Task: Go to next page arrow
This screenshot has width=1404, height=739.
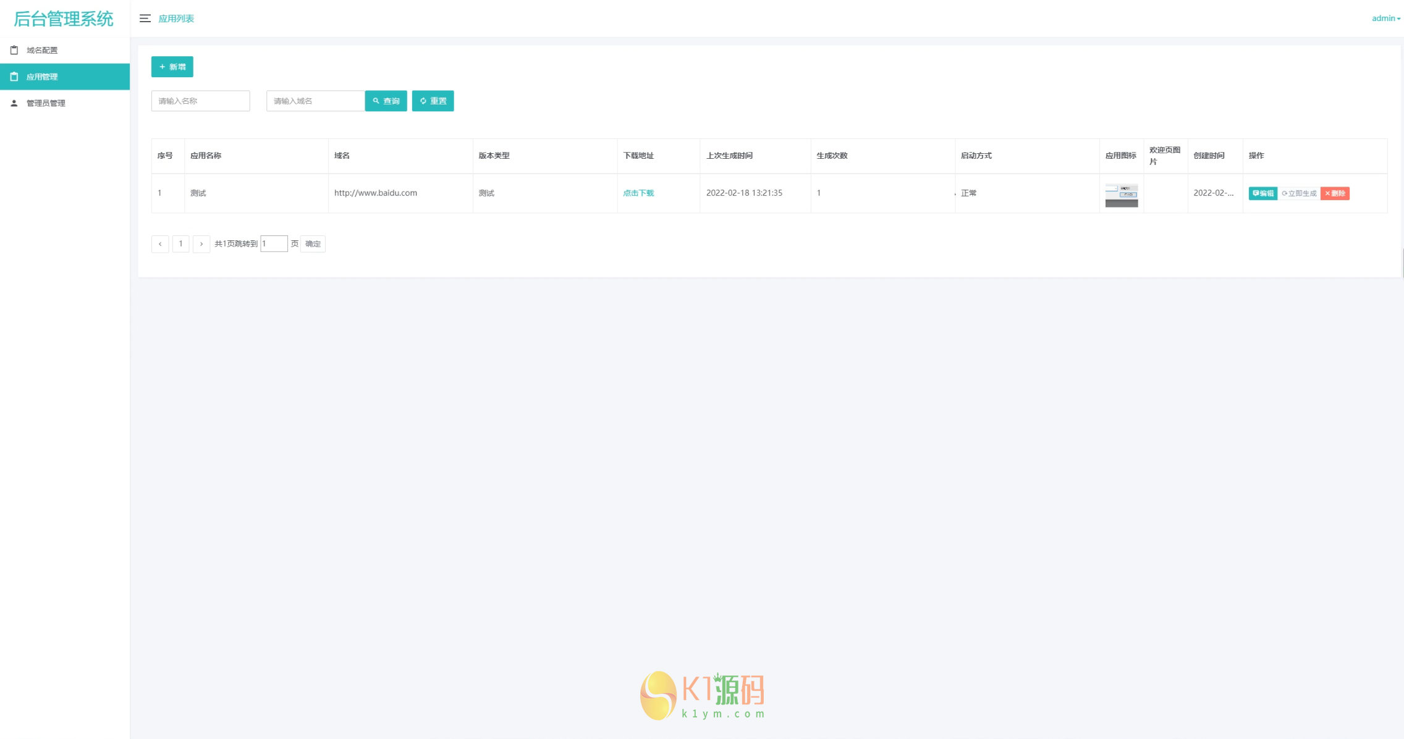Action: pyautogui.click(x=201, y=244)
